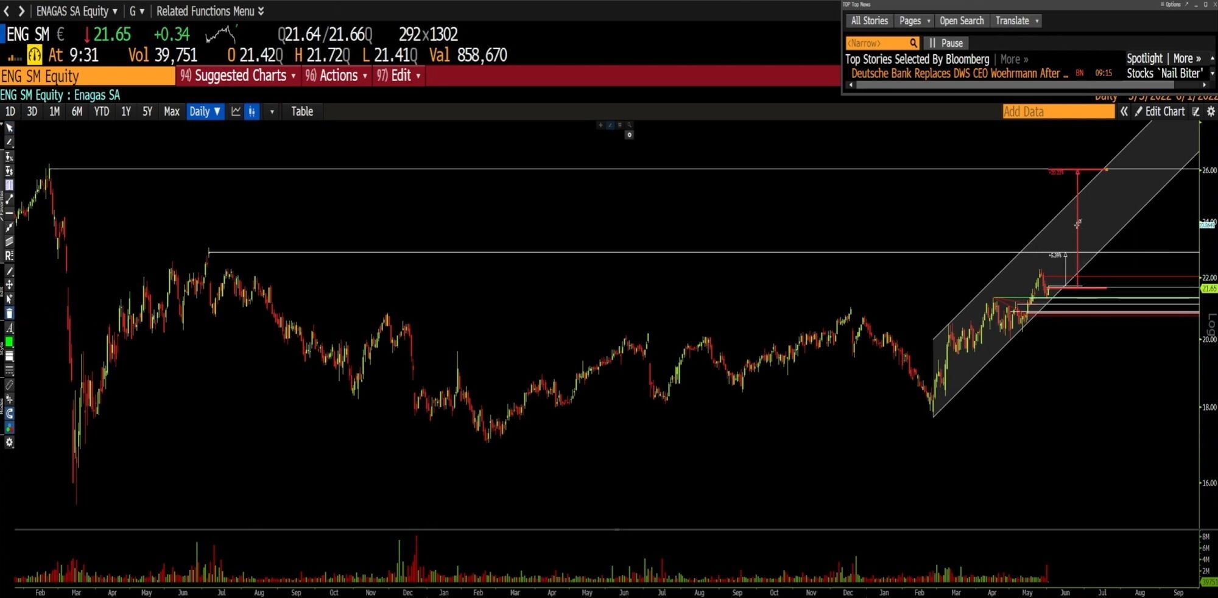Image resolution: width=1218 pixels, height=598 pixels.
Task: Switch to Table view
Action: tap(302, 111)
